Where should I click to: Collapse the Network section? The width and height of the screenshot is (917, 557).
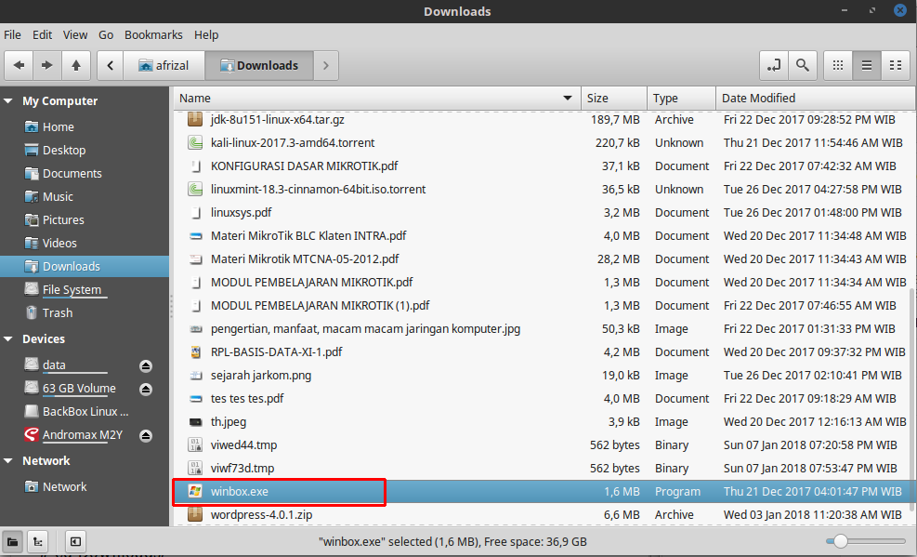pos(8,461)
